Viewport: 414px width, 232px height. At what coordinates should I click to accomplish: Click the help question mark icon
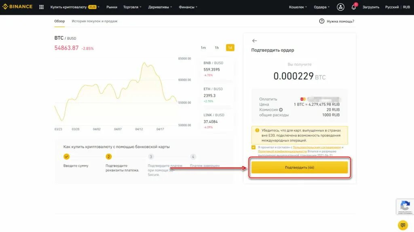[x=321, y=21]
